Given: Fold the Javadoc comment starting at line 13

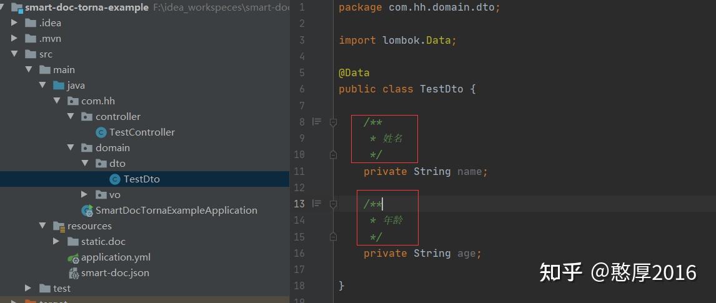Looking at the screenshot, I should pos(333,204).
